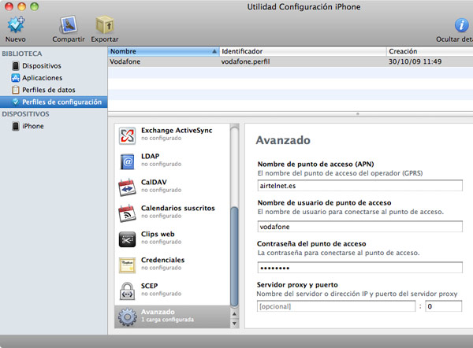The image size is (473, 348).
Task: Sort by the Nombre column header
Action: tap(163, 51)
